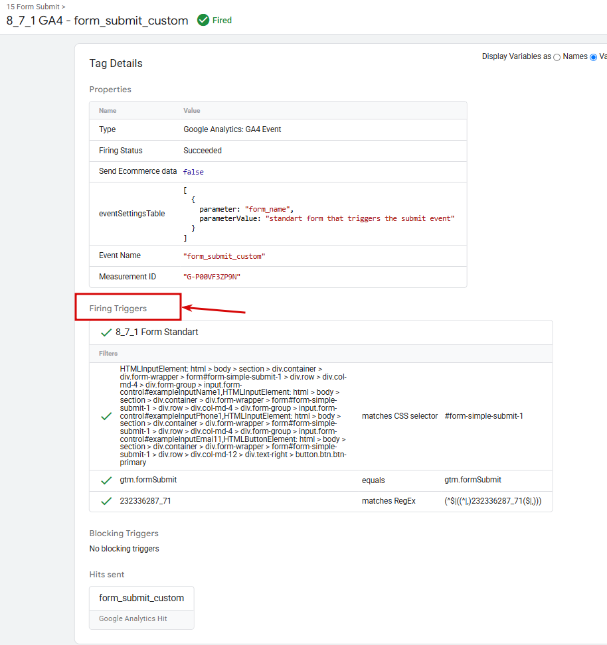Select Event Name value "form_submit_custom"
The width and height of the screenshot is (607, 645).
(x=224, y=256)
